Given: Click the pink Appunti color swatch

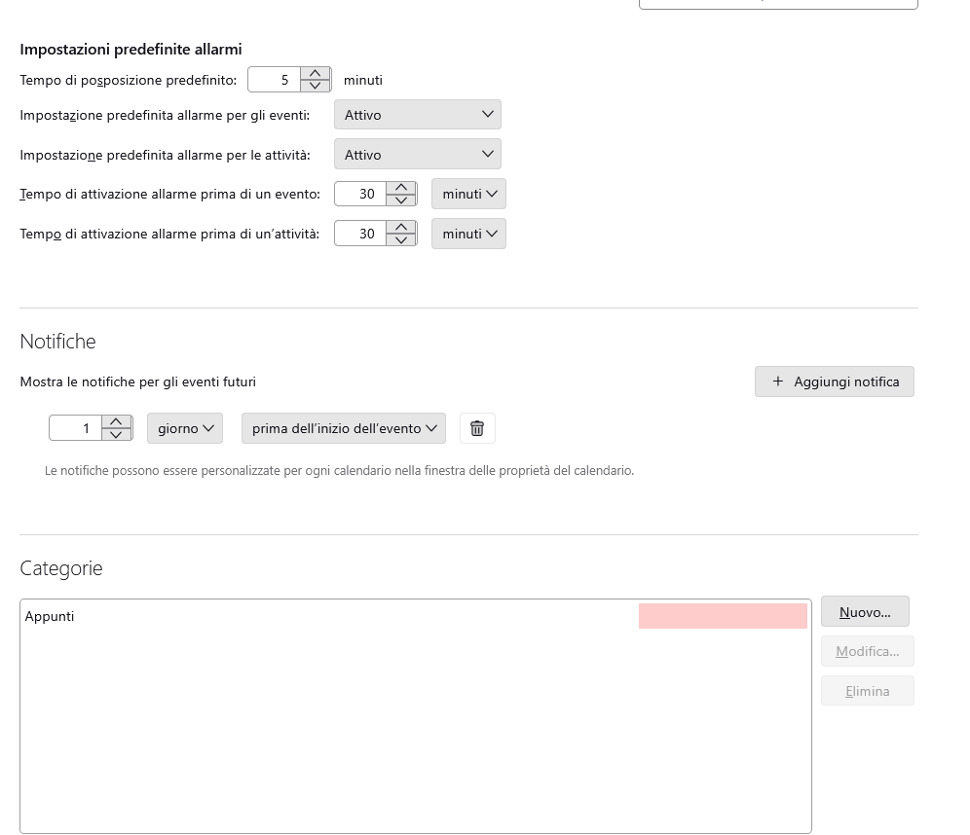Looking at the screenshot, I should [723, 616].
